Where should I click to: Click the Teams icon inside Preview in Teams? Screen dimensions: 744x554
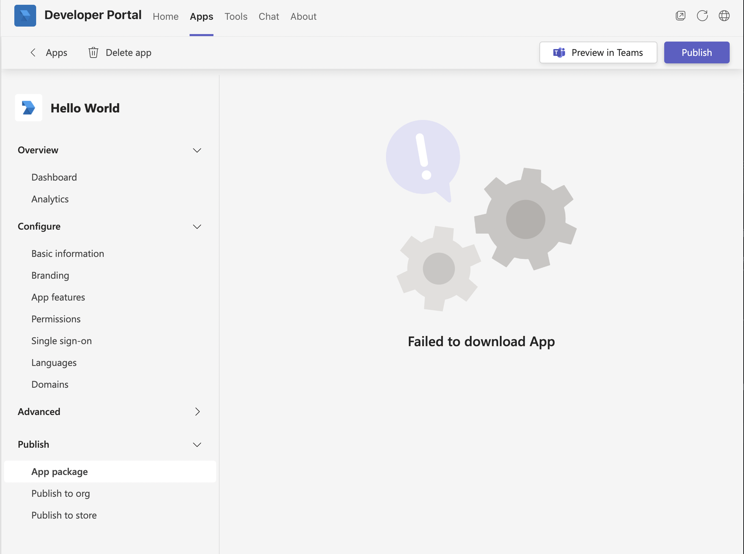[559, 52]
